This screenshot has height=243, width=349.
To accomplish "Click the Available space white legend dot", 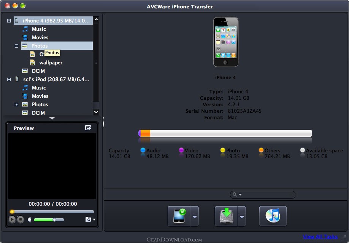I will (303, 150).
